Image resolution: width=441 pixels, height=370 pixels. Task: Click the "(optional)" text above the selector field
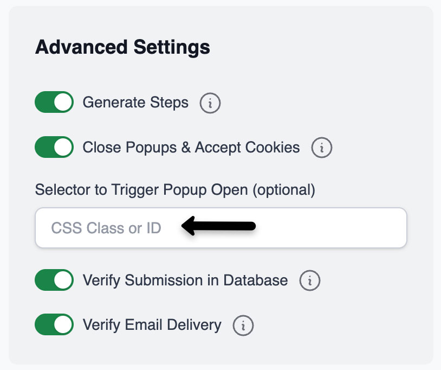283,190
